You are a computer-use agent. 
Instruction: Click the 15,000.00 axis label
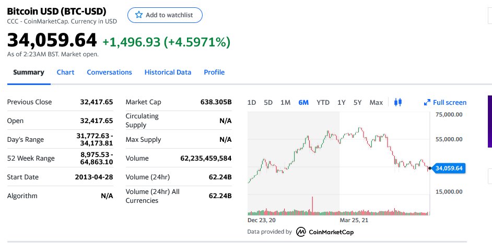[449, 191]
